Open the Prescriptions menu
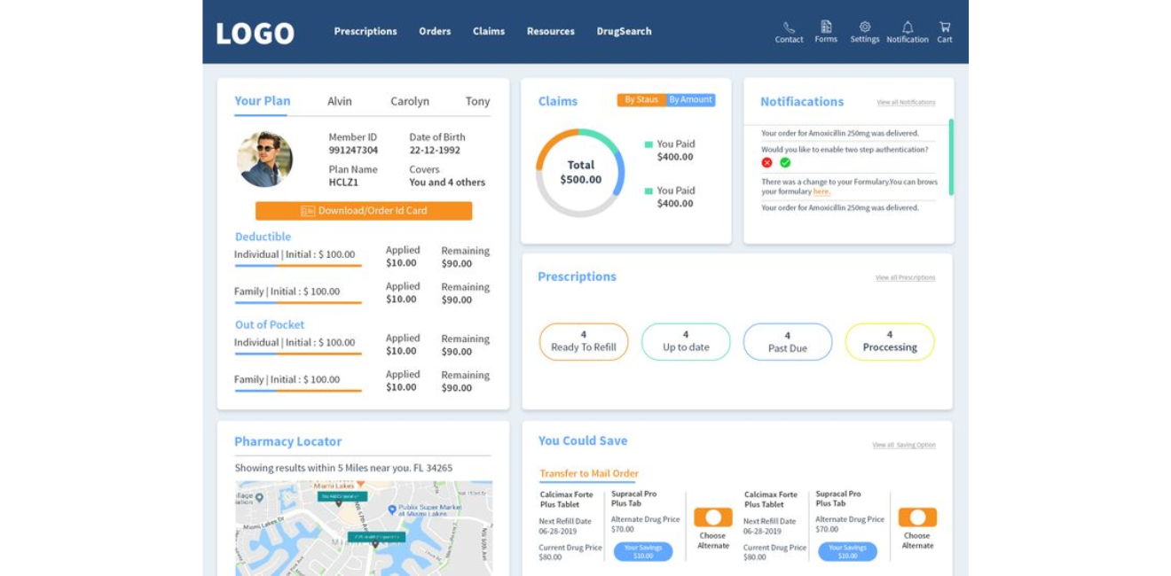 click(365, 31)
